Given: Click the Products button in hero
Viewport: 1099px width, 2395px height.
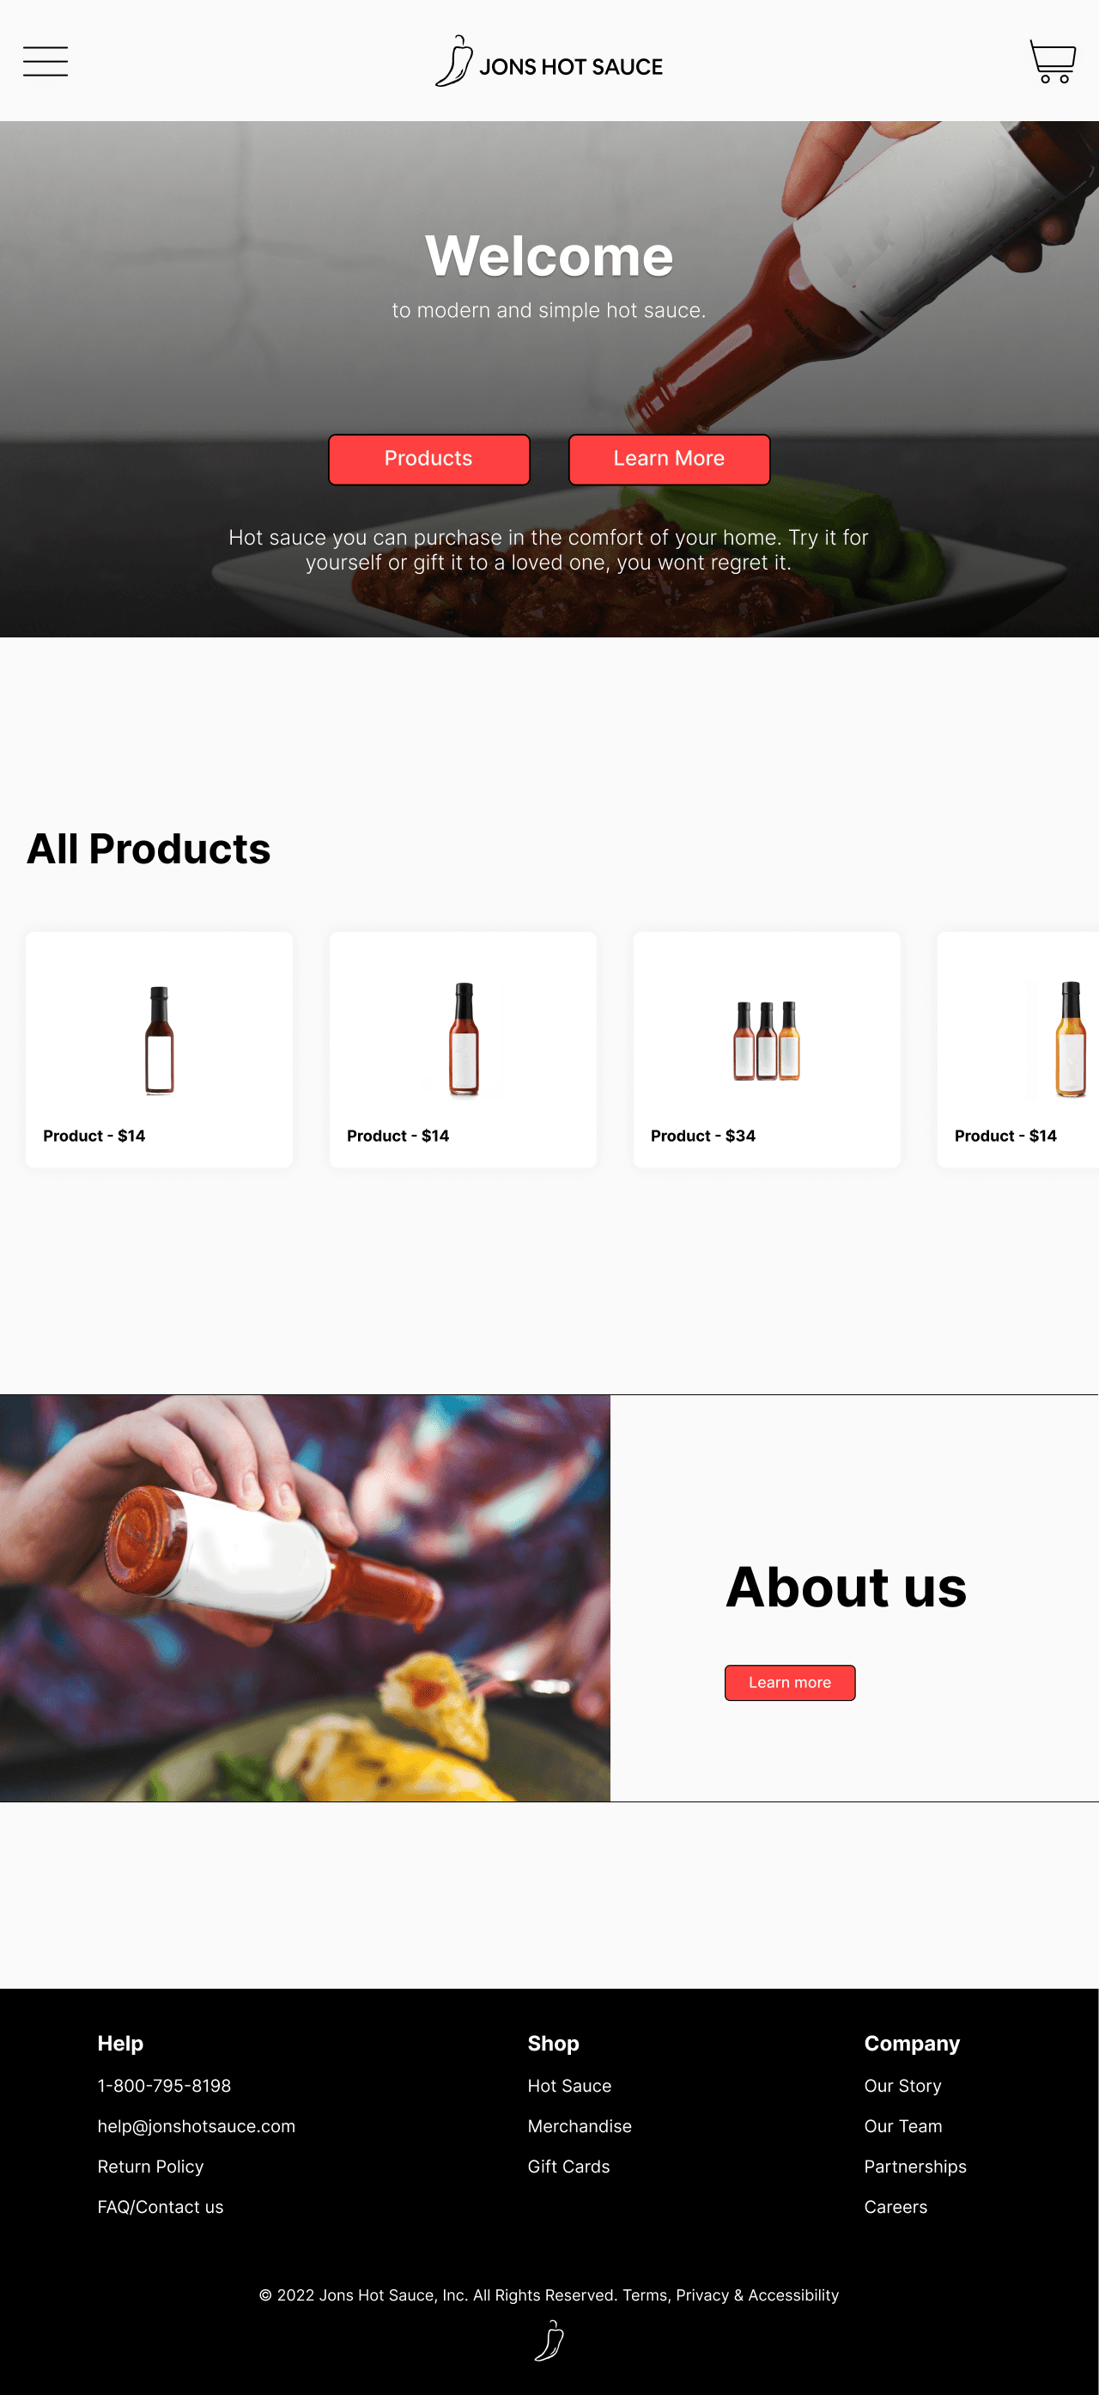Looking at the screenshot, I should coord(429,460).
